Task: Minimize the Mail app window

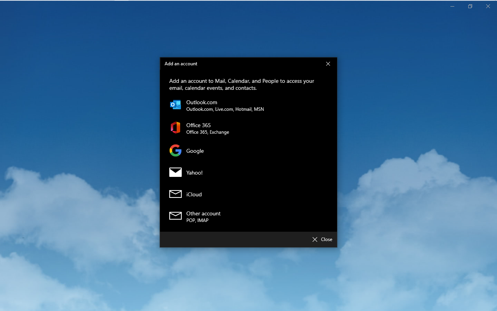Action: coord(452,6)
